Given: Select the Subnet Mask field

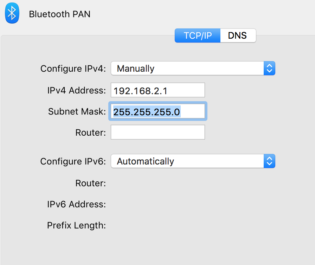Looking at the screenshot, I should click(x=157, y=111).
